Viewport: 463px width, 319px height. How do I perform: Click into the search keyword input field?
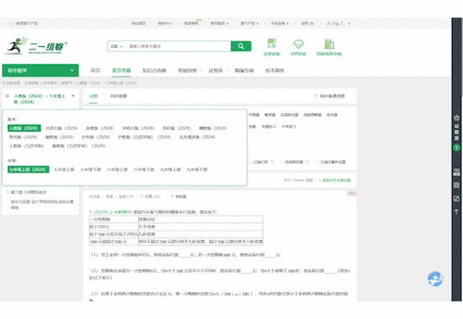[x=178, y=46]
